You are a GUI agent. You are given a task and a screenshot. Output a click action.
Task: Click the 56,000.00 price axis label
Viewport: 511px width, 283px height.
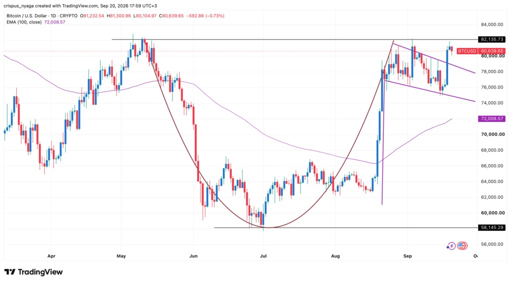493,244
